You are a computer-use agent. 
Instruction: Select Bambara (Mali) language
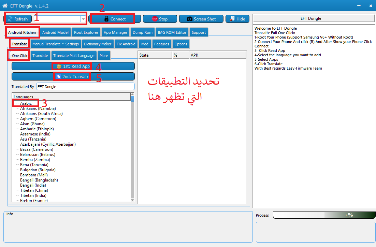(34, 175)
